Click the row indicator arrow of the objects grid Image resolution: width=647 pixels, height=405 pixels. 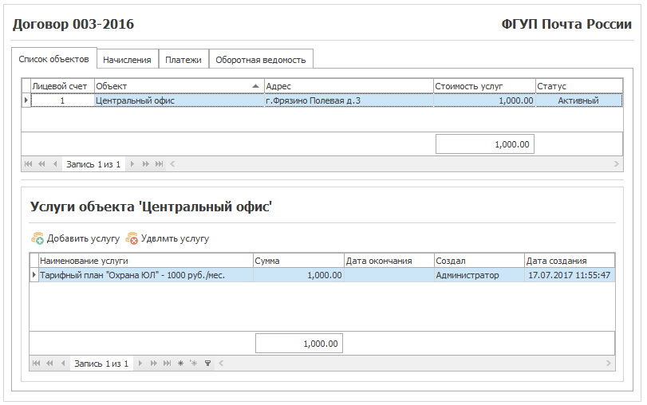tap(26, 100)
